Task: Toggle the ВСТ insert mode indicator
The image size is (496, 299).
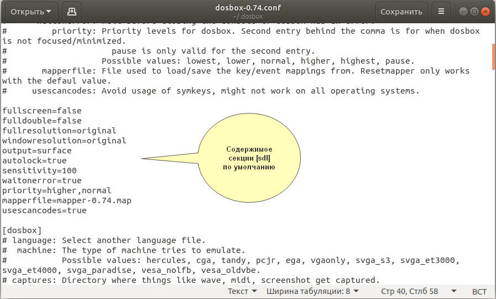Action: click(479, 291)
